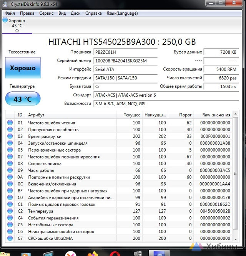
Task: Click status icon for Включения/отключения
Action: pos(10,184)
